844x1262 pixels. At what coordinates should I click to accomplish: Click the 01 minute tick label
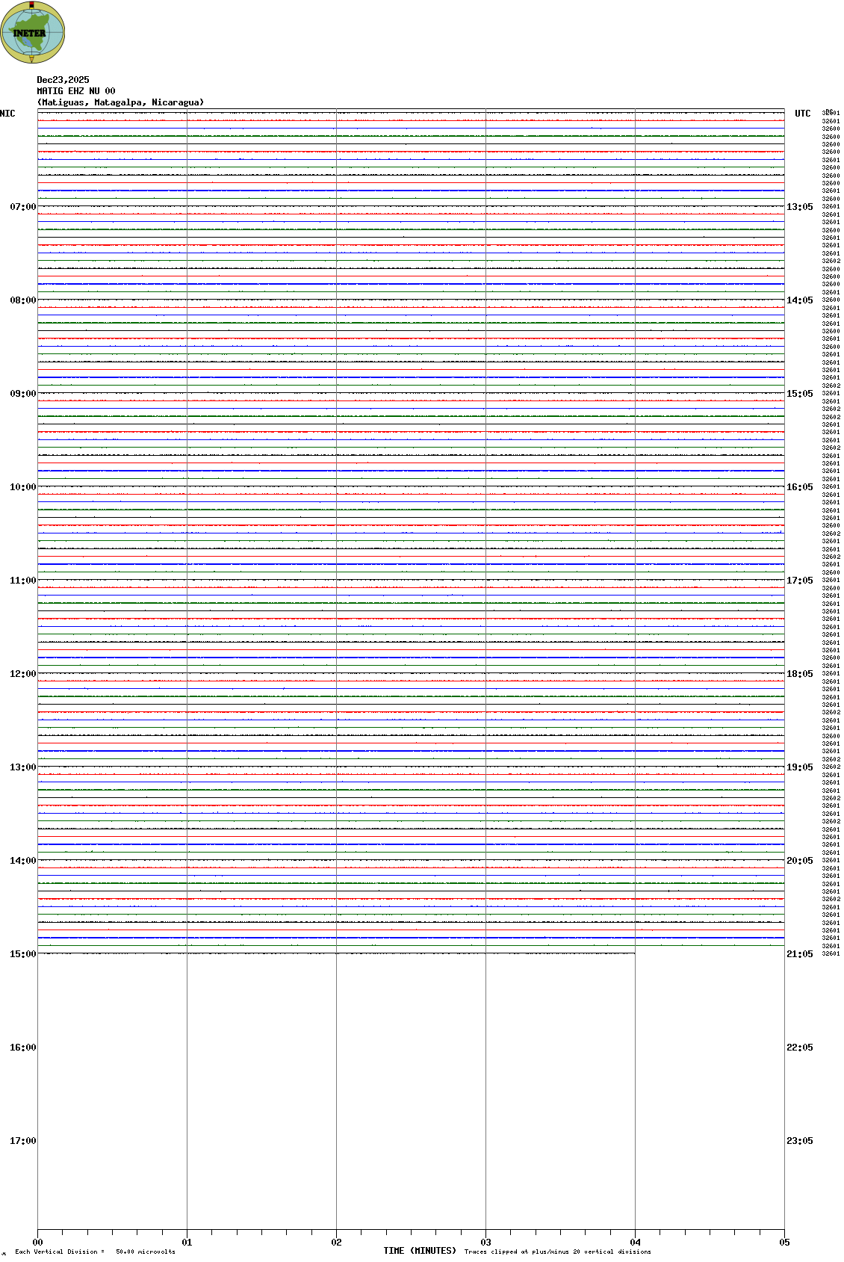(187, 1243)
